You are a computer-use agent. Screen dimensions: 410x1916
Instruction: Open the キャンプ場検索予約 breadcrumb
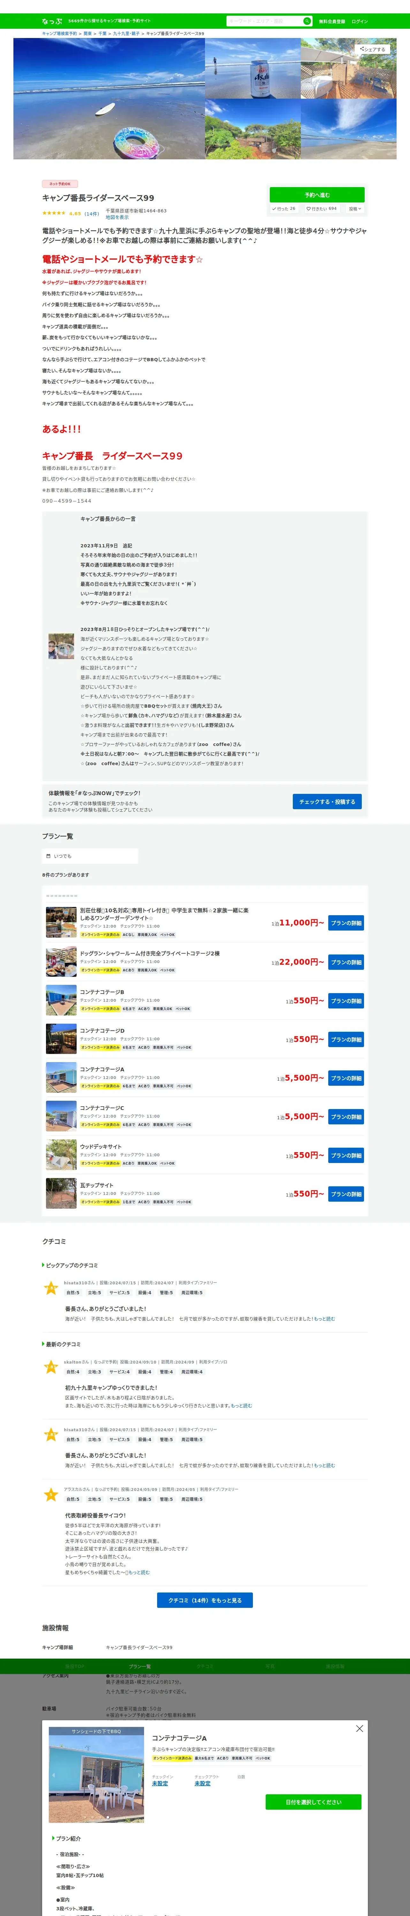tap(59, 34)
